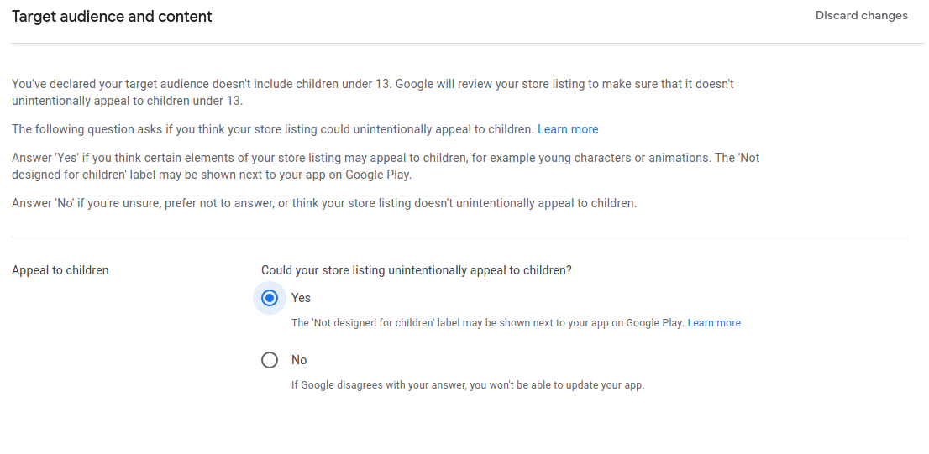This screenshot has width=929, height=454.
Task: Click the line 'unintentionally appeal to children under 13.'
Action: (127, 101)
